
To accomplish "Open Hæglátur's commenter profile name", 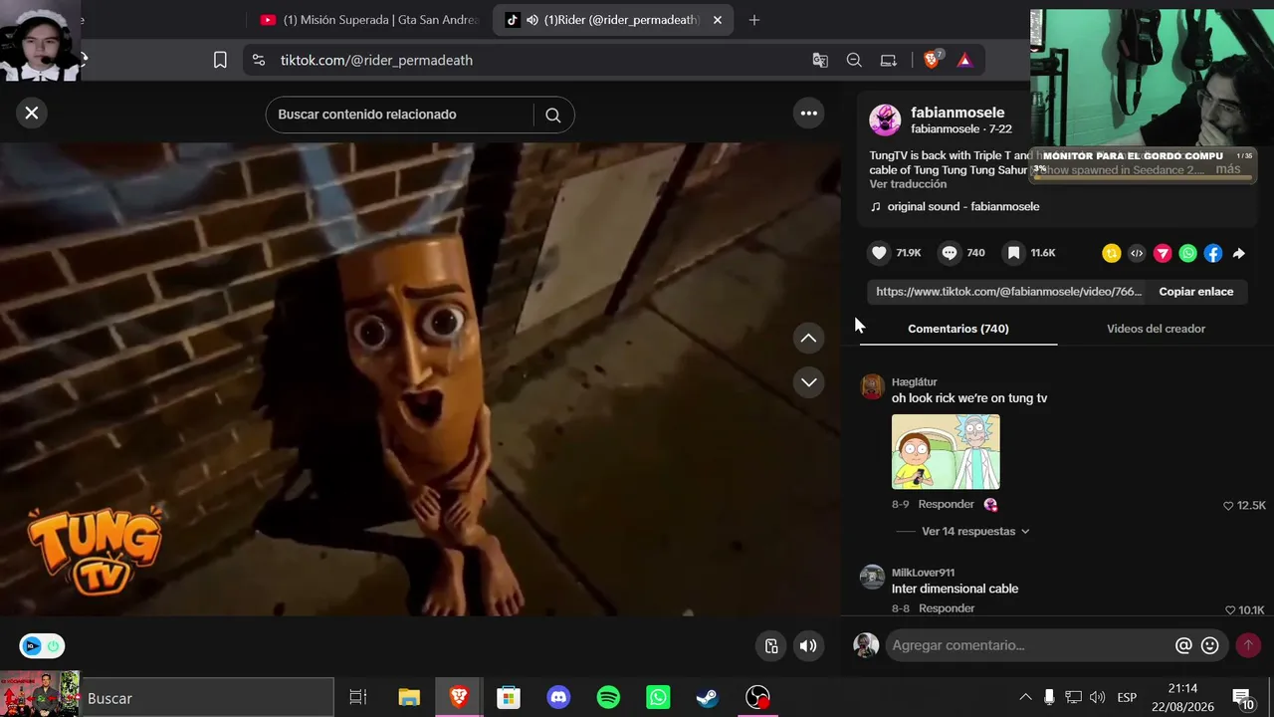I will coord(915,382).
